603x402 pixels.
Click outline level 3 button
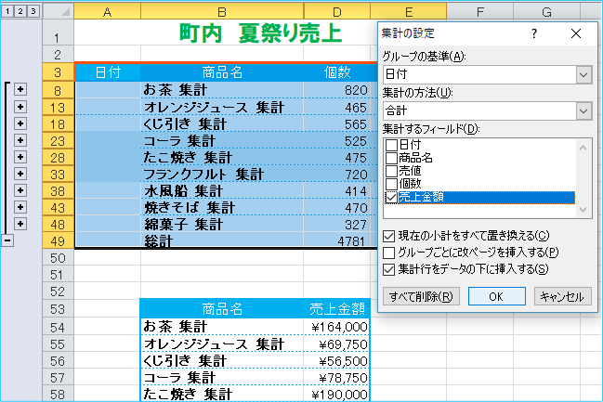[x=34, y=12]
